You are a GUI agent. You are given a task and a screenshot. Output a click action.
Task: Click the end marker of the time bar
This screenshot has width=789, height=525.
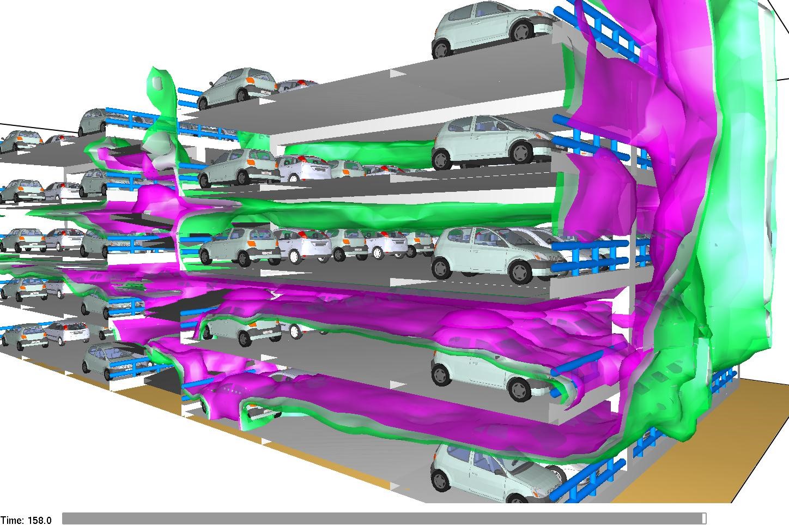click(x=704, y=517)
